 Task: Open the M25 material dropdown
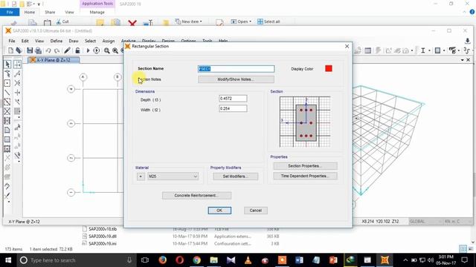point(173,177)
